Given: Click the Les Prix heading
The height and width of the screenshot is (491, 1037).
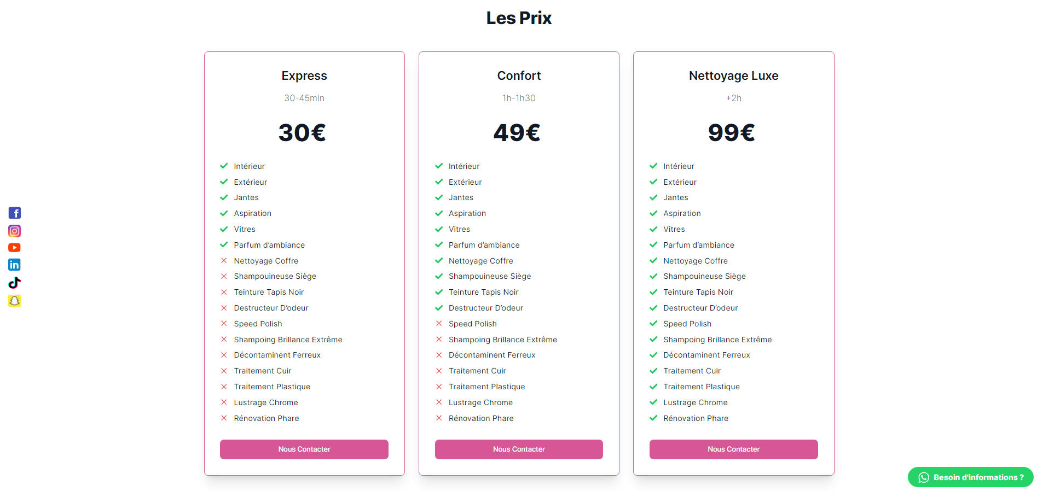Looking at the screenshot, I should coord(519,18).
